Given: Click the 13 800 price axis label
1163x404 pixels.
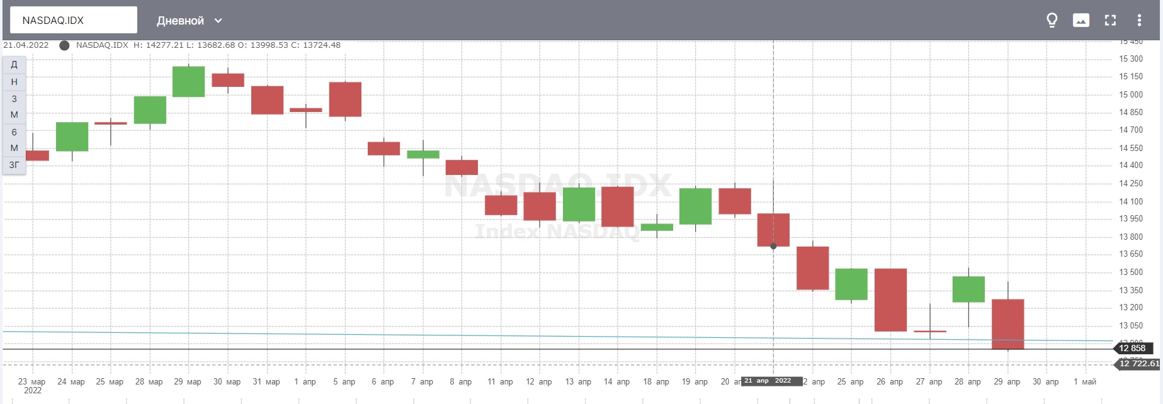Looking at the screenshot, I should [x=1131, y=237].
